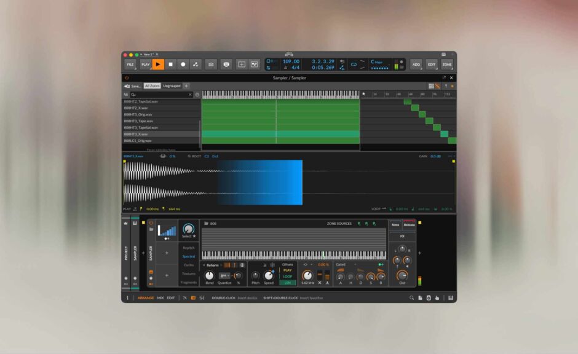Click the grid view icon in zone editor

click(430, 86)
